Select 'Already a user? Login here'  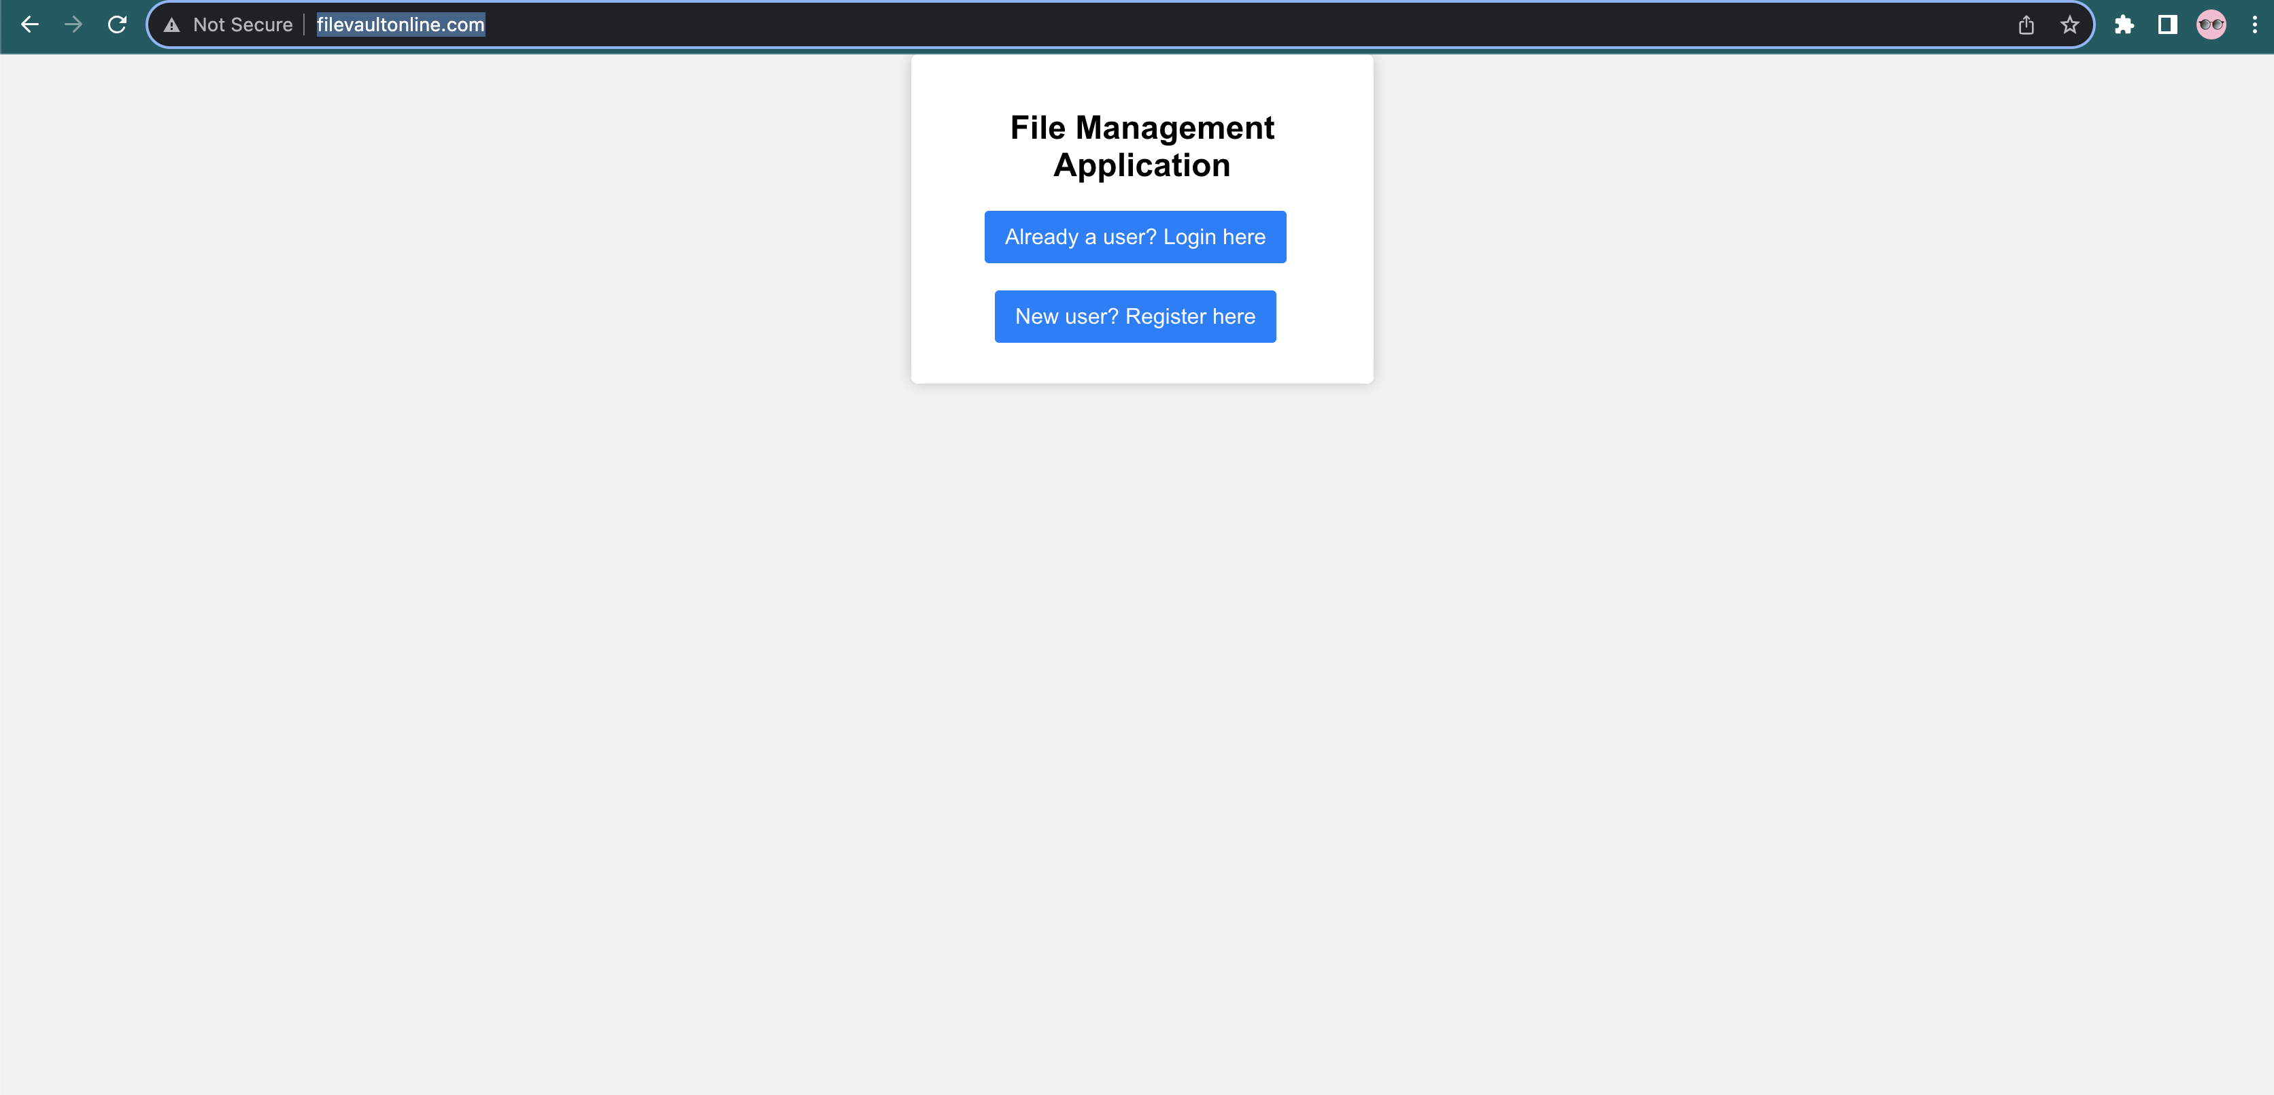pyautogui.click(x=1135, y=236)
